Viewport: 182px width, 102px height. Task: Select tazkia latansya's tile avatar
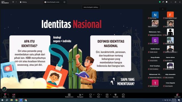(x=155, y=83)
